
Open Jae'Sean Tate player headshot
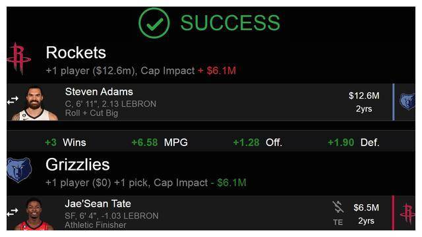click(34, 214)
